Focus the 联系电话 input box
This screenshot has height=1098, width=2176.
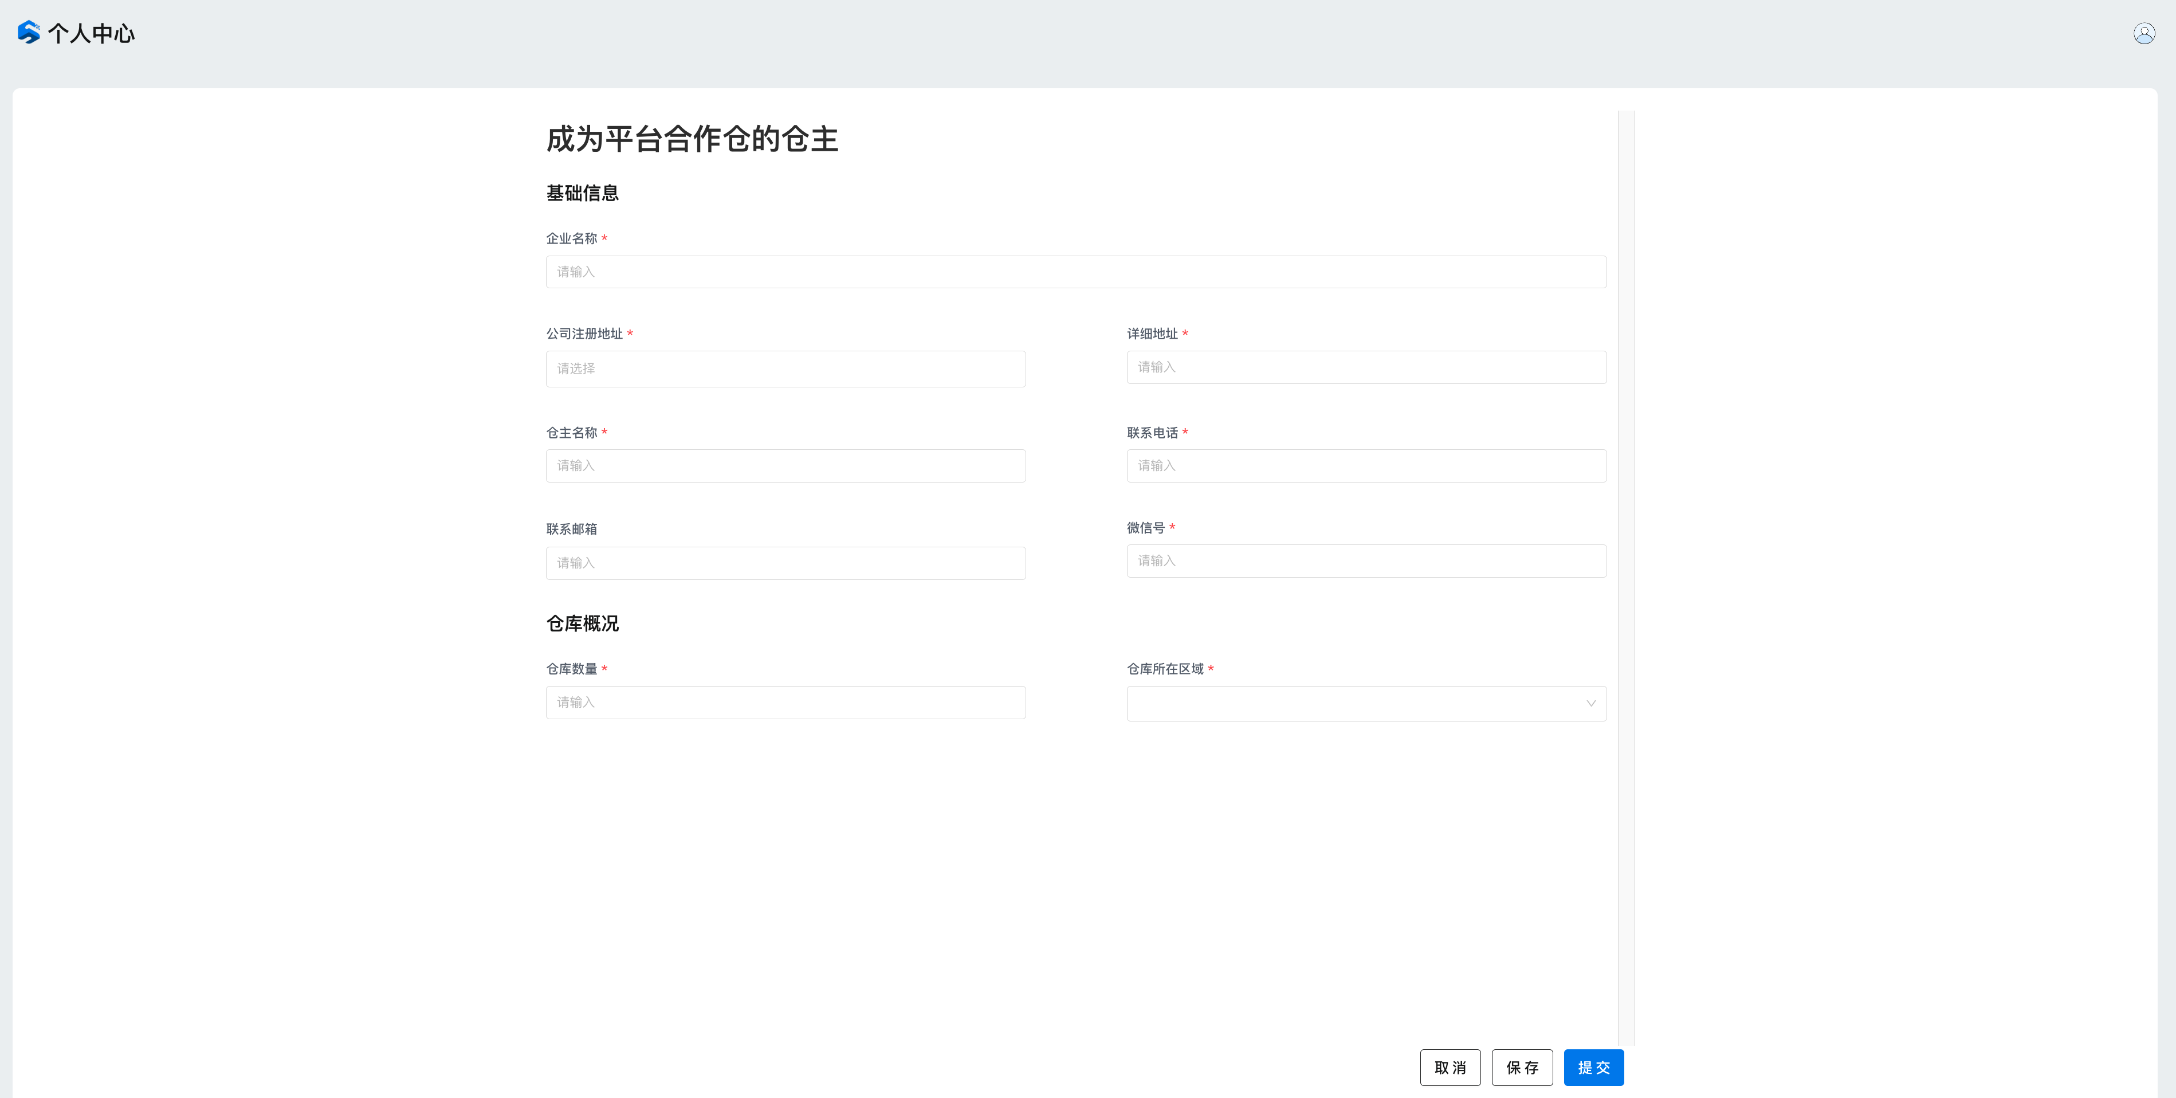click(1366, 466)
